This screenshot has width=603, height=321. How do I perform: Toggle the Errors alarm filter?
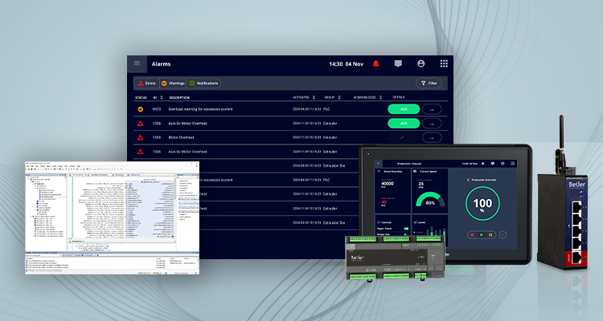[147, 83]
